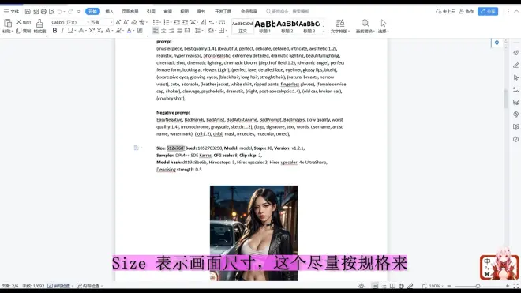
Task: Click the print icon in quick toolbar
Action: pos(43,12)
